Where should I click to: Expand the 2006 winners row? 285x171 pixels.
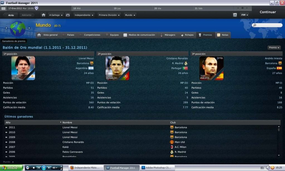point(6,152)
